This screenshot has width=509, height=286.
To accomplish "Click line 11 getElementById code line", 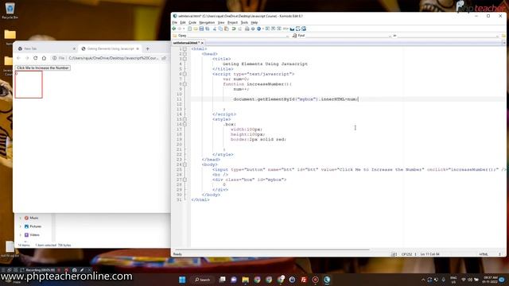I will pyautogui.click(x=295, y=99).
